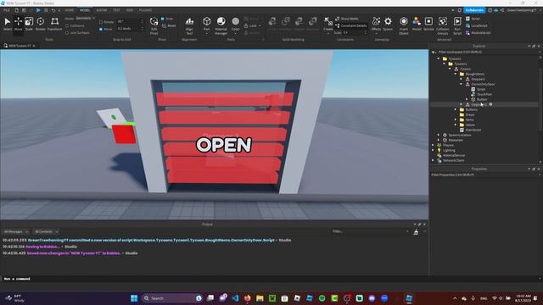Open the All Messages filter dropdown in Output
Viewport: 543px width, 305px height.
click(x=15, y=231)
